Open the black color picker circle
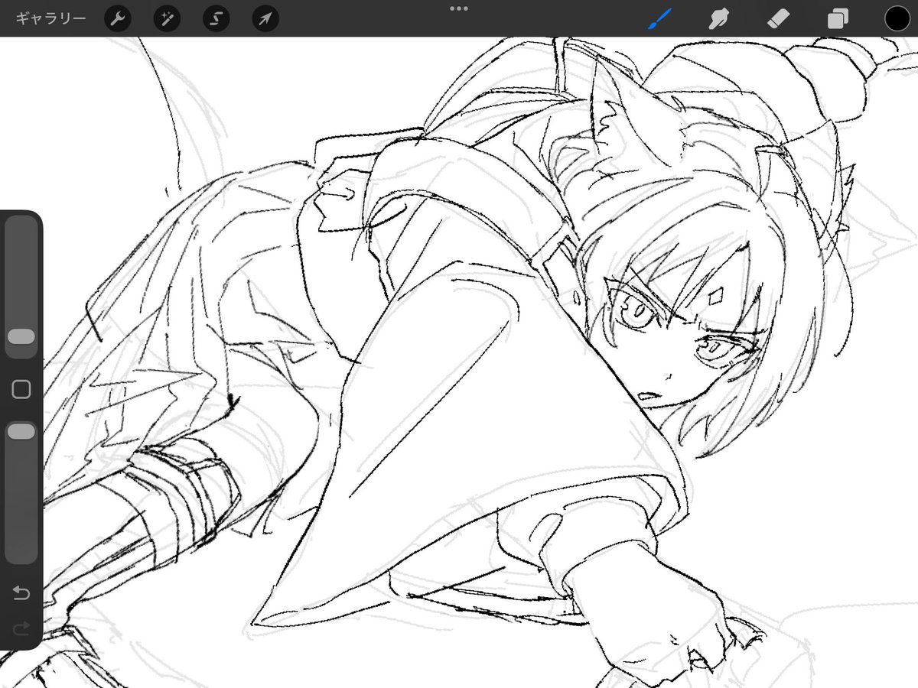The width and height of the screenshot is (918, 688). [897, 19]
